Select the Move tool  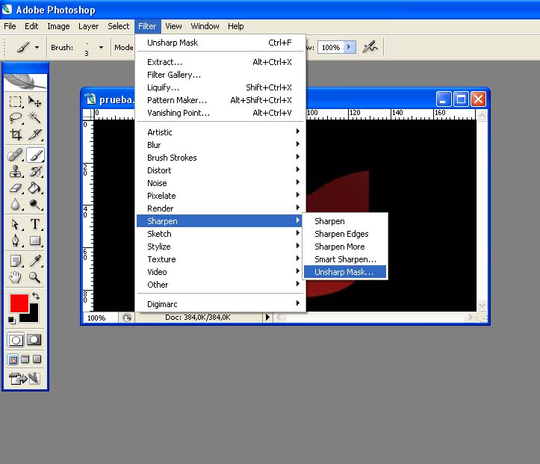click(35, 102)
